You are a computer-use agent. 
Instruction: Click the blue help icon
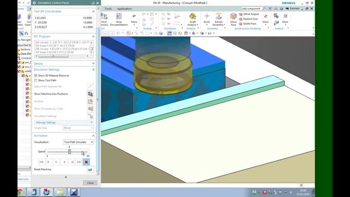(282, 9)
